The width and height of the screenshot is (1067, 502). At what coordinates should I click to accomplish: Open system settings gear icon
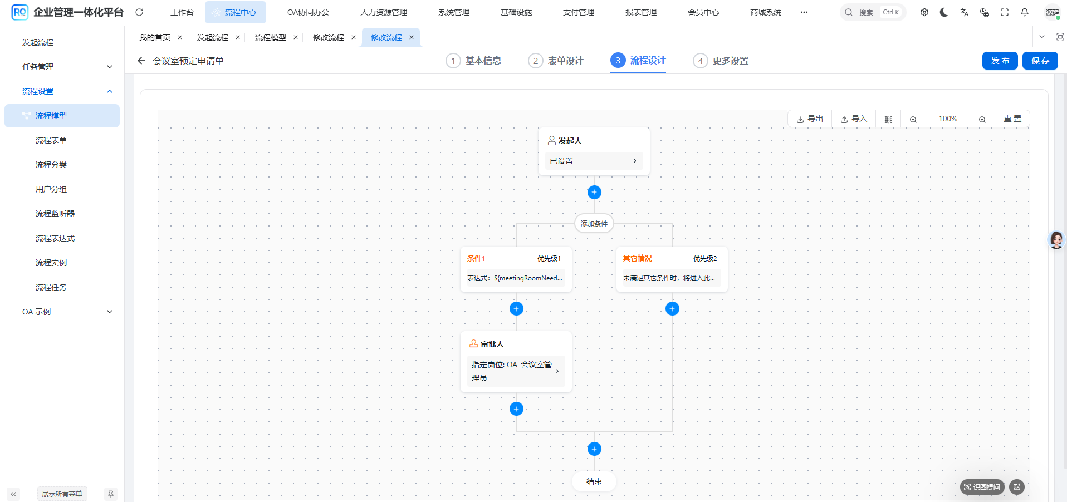click(x=924, y=12)
